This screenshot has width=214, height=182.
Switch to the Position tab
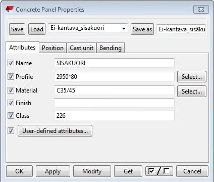coord(52,48)
